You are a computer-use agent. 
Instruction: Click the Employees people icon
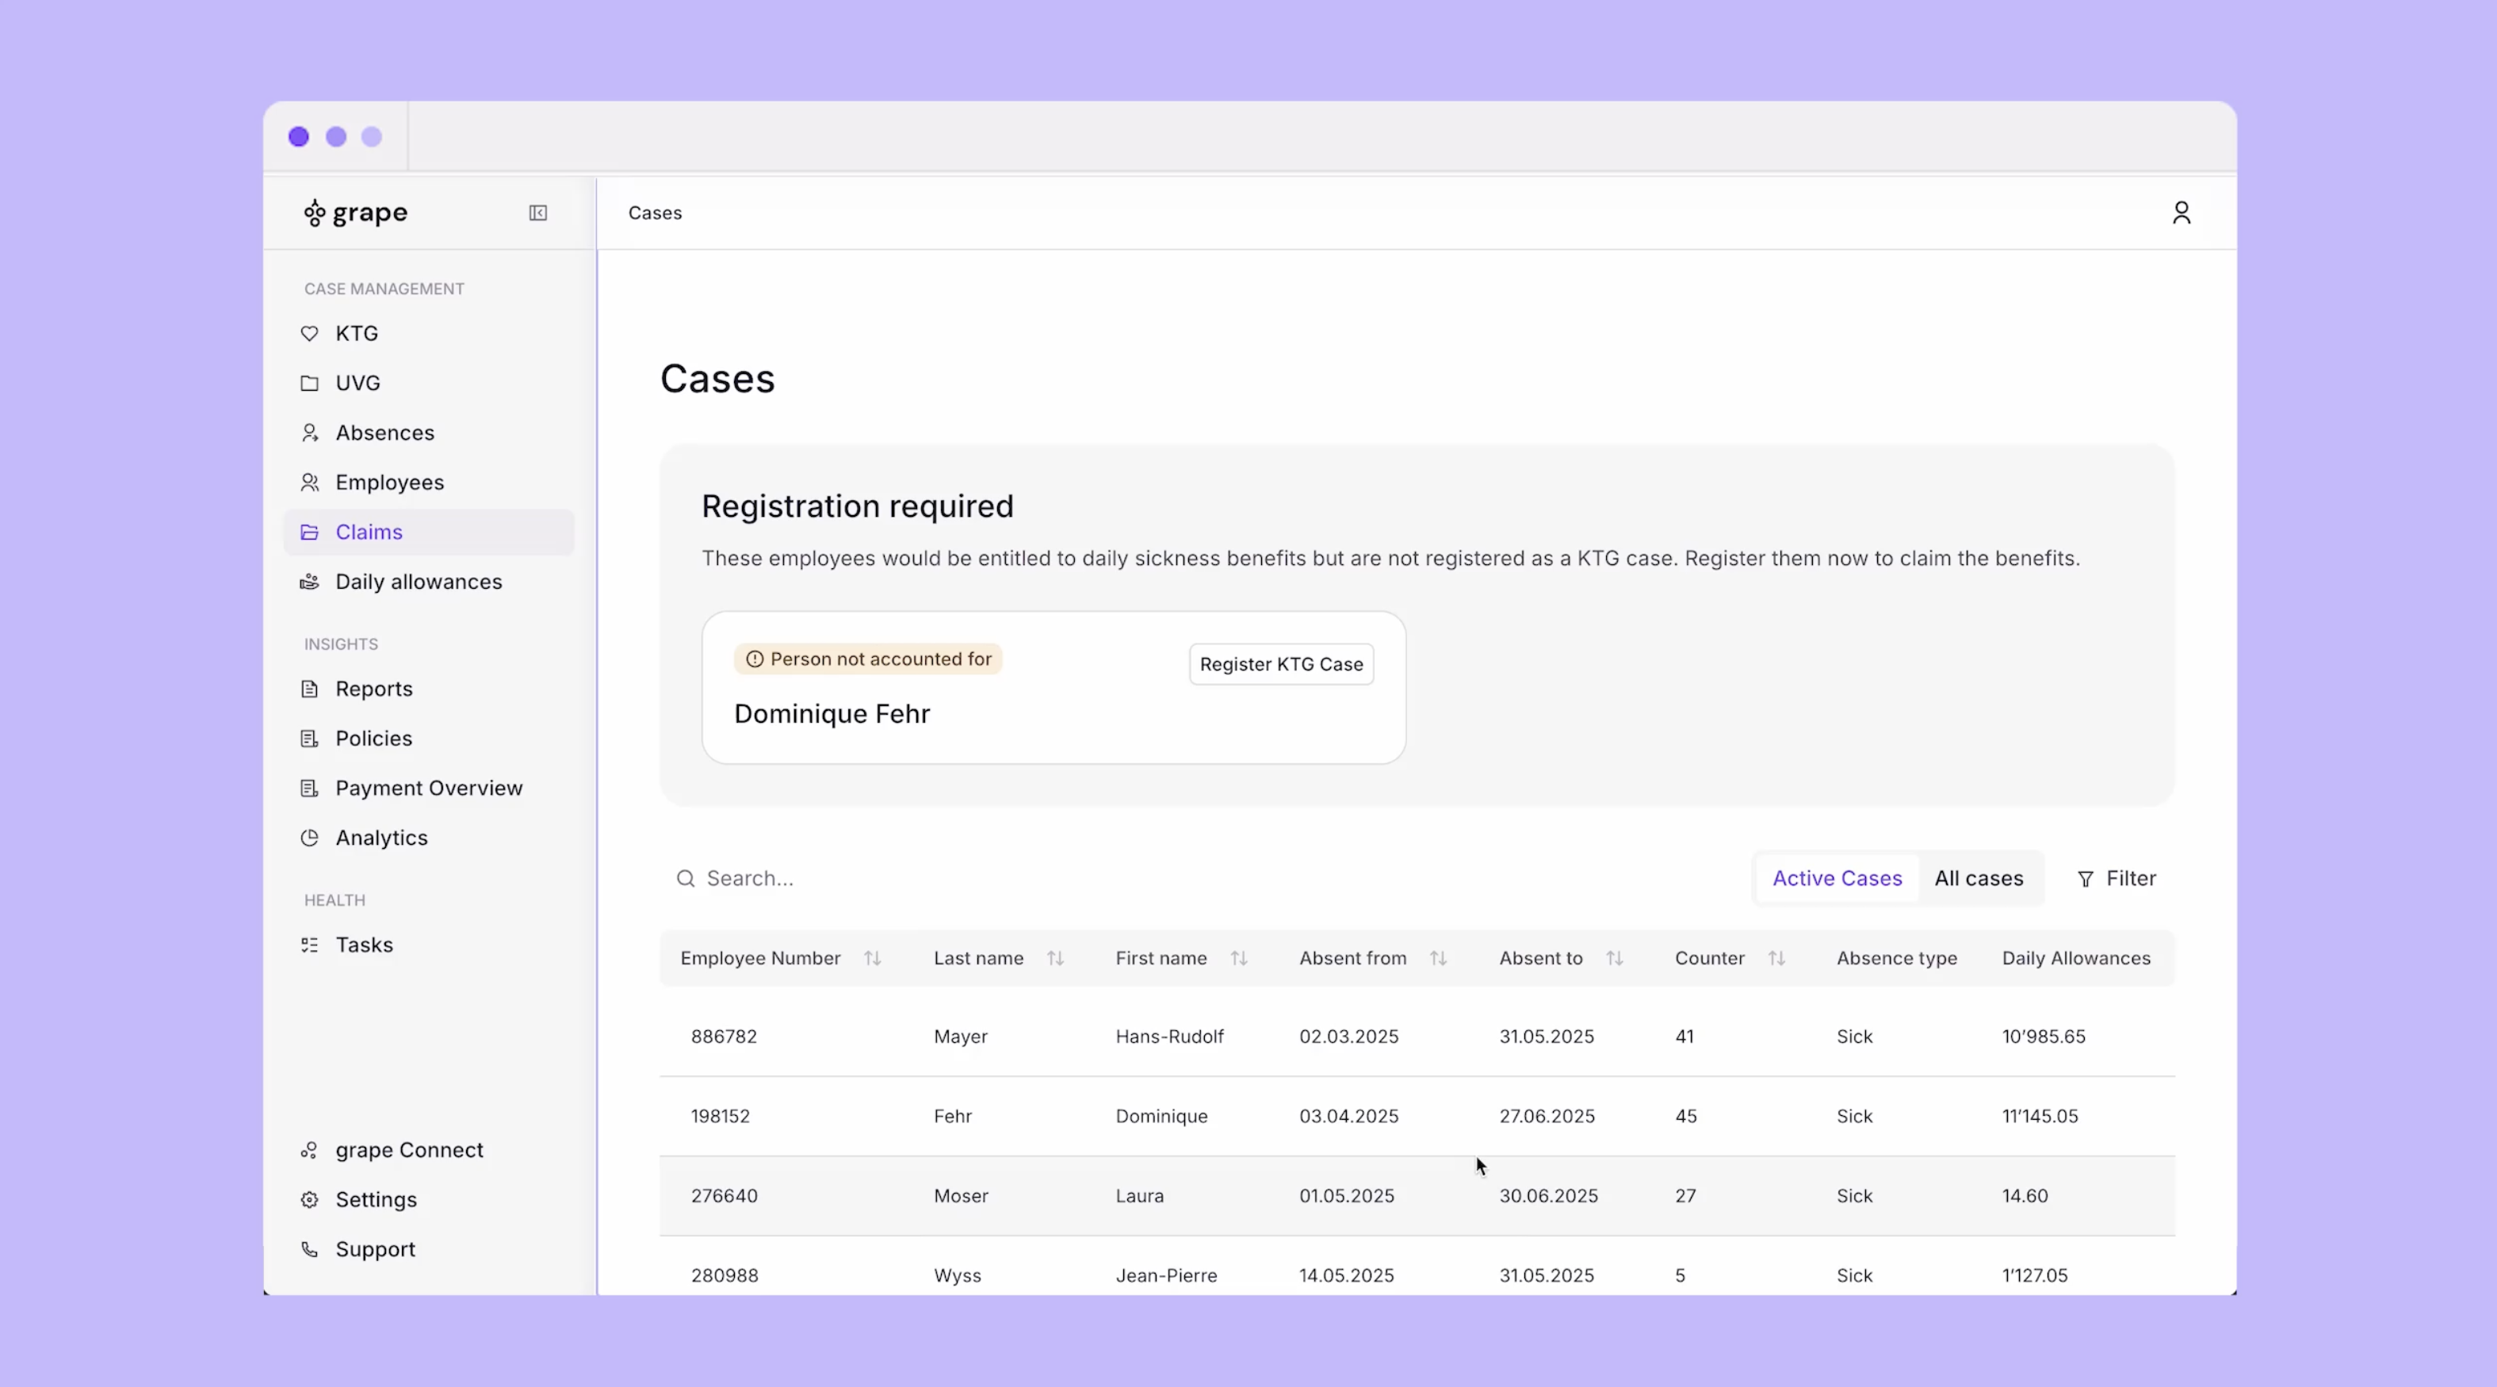click(309, 482)
